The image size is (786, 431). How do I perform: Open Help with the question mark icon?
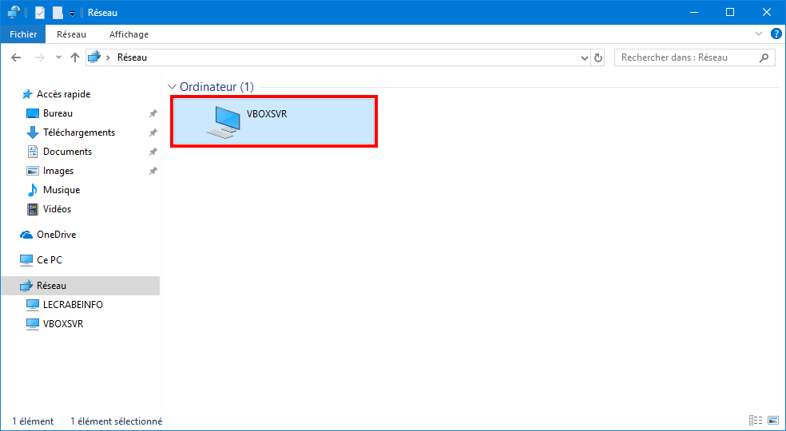click(776, 34)
